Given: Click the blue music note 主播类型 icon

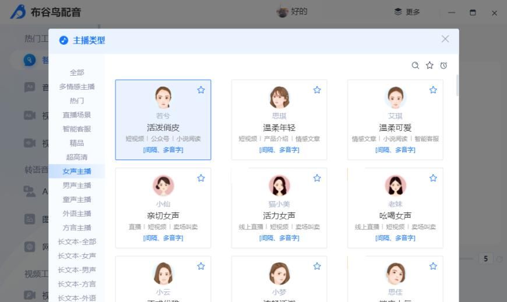Looking at the screenshot, I should [64, 40].
